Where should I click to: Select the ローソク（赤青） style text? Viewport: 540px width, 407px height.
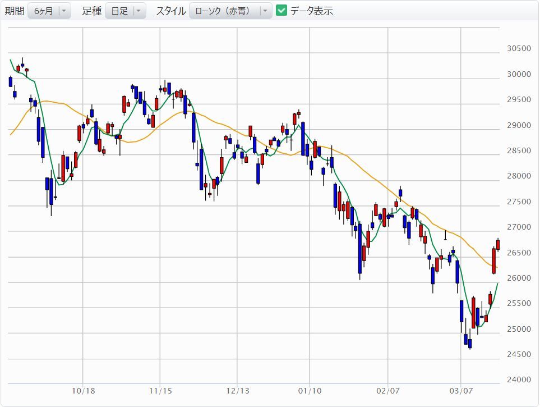[223, 10]
